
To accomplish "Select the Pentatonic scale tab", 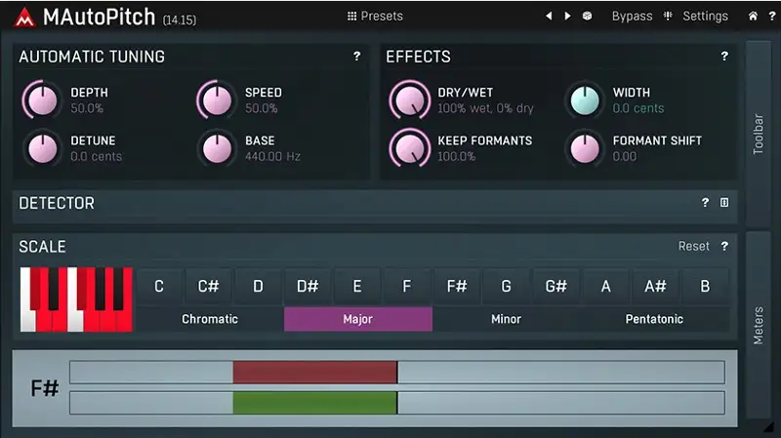I will pos(654,319).
